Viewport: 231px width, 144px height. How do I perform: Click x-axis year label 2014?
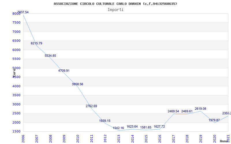(133, 139)
